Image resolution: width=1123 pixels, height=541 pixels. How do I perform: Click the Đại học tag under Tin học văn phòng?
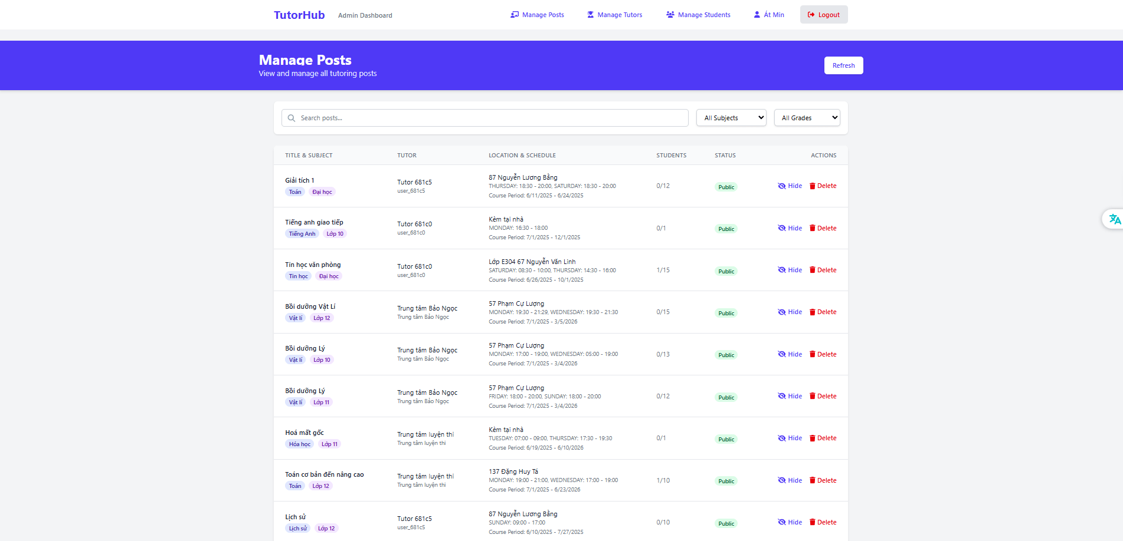[329, 276]
